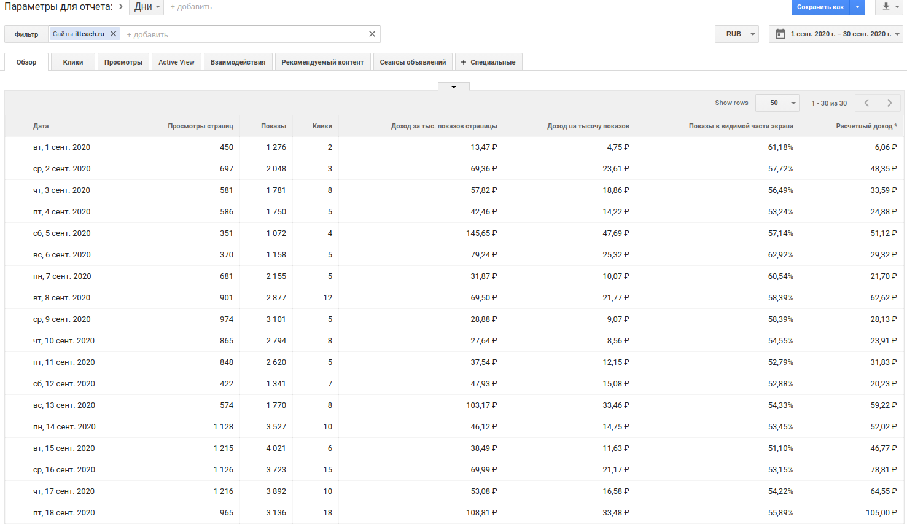The width and height of the screenshot is (907, 524).
Task: Open the calendar date range icon
Action: click(x=780, y=34)
